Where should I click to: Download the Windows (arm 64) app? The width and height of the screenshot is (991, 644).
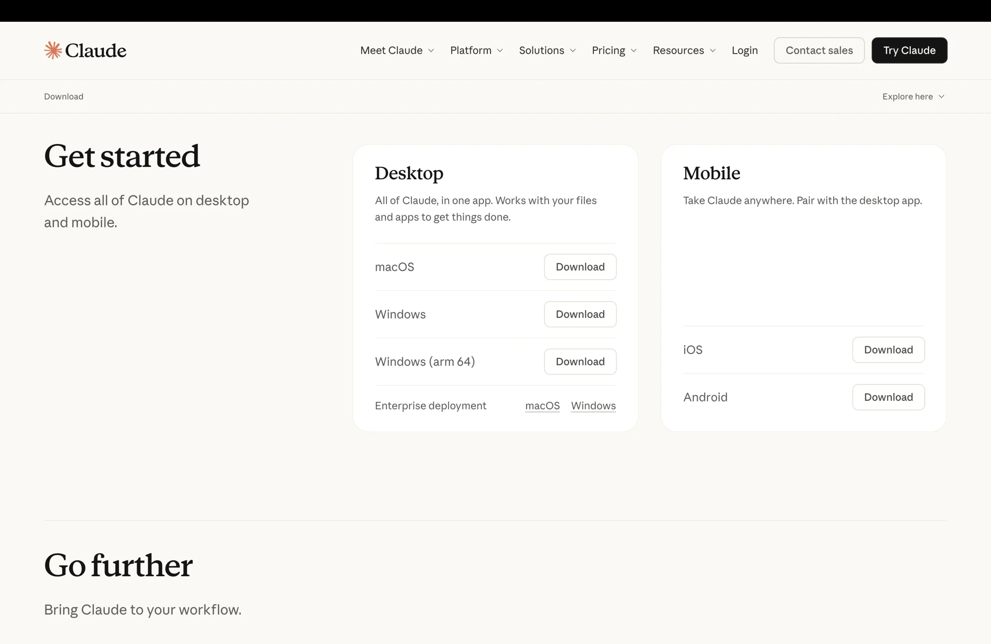(580, 362)
